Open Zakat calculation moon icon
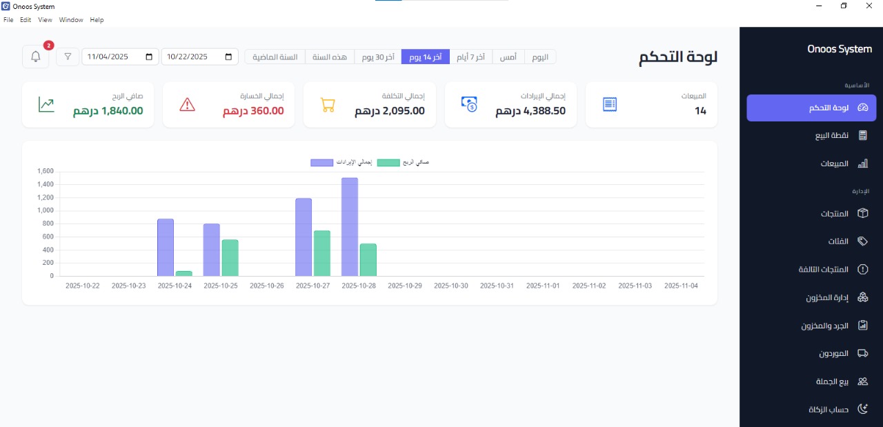Screen dimensions: 883x427 coord(862,409)
